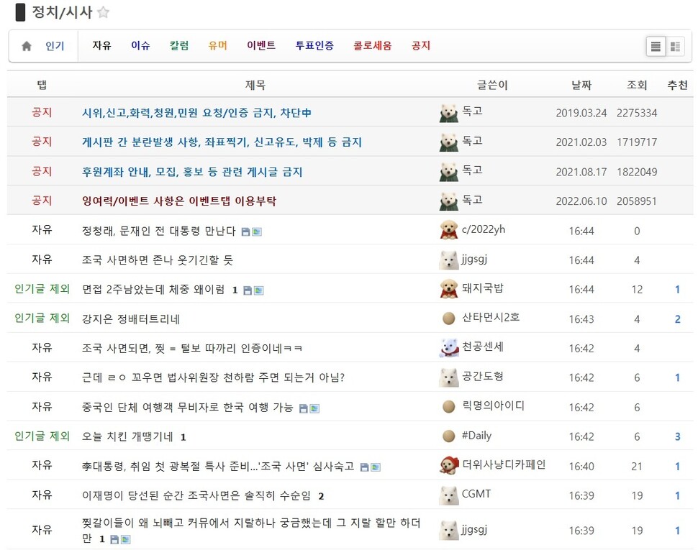This screenshot has height=550, width=698.
Task: Open the 콜로세움 tab
Action: 372,44
